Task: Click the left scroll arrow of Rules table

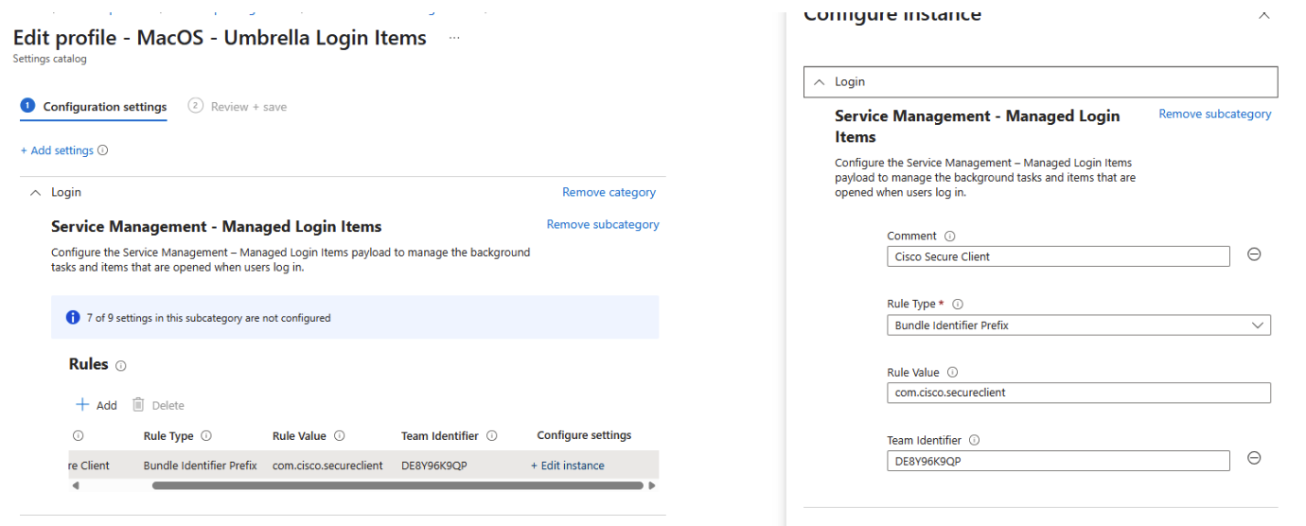Action: [76, 485]
